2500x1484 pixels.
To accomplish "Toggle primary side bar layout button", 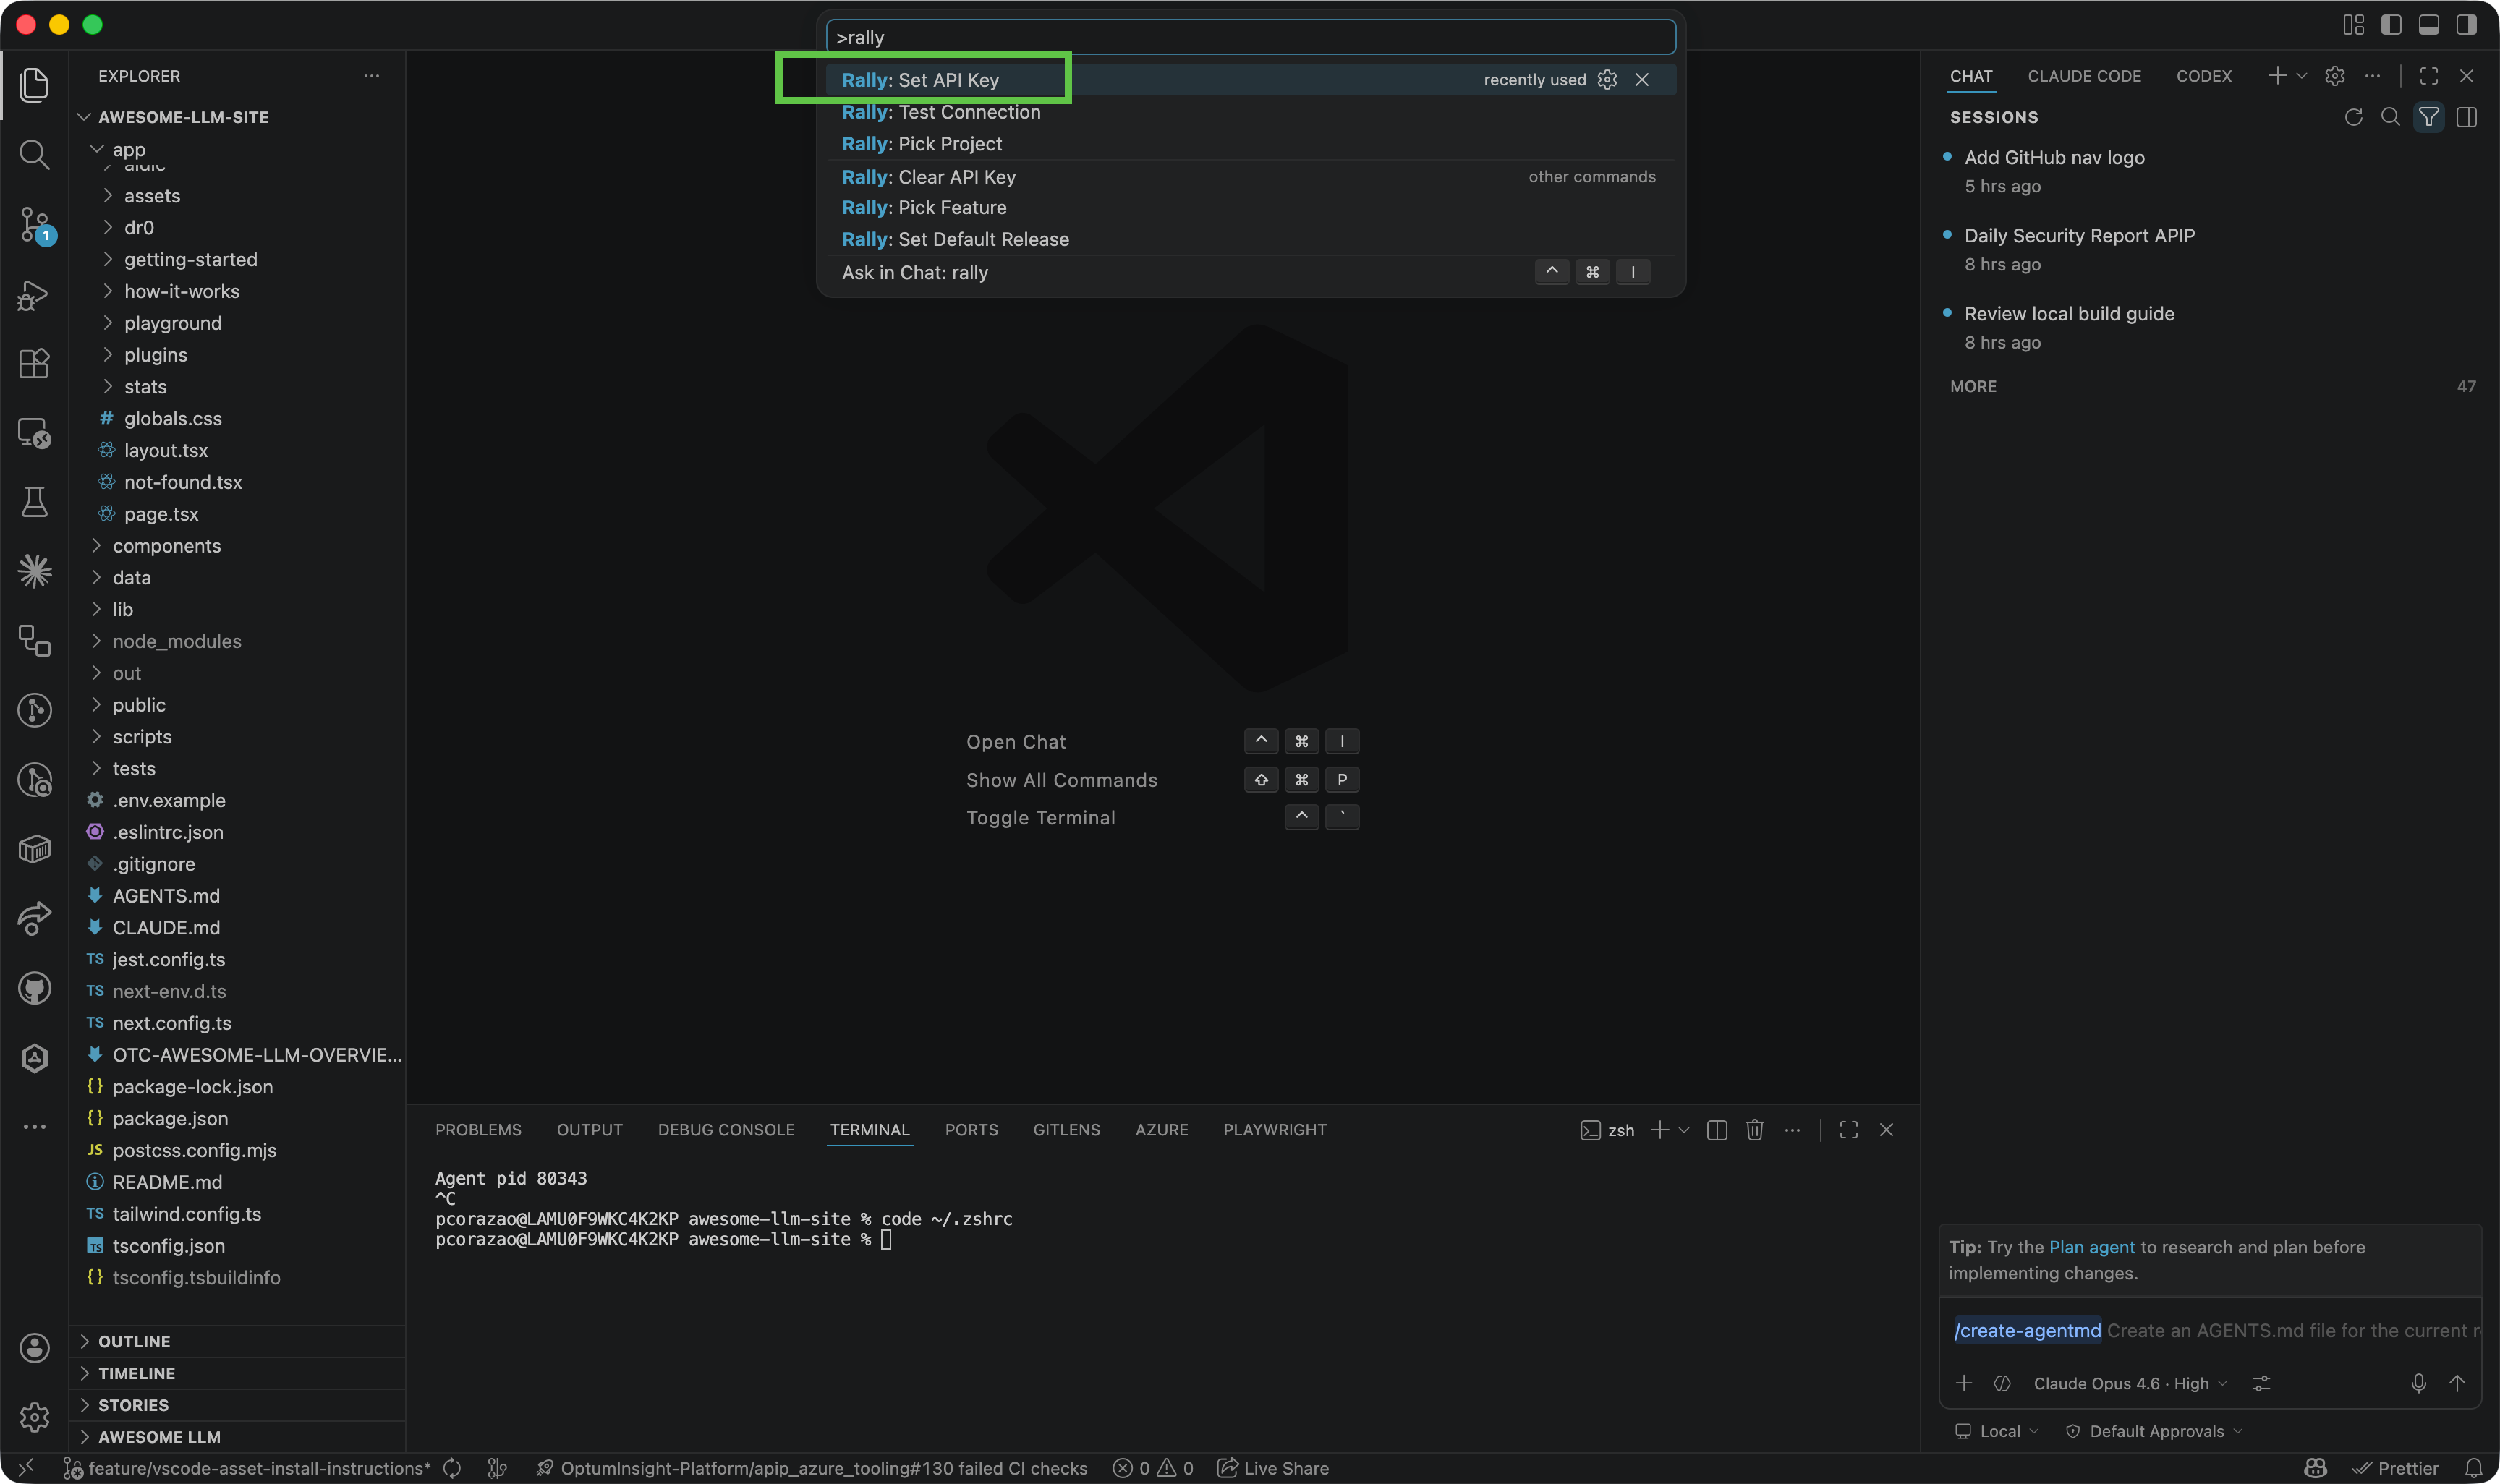I will coord(2391,25).
